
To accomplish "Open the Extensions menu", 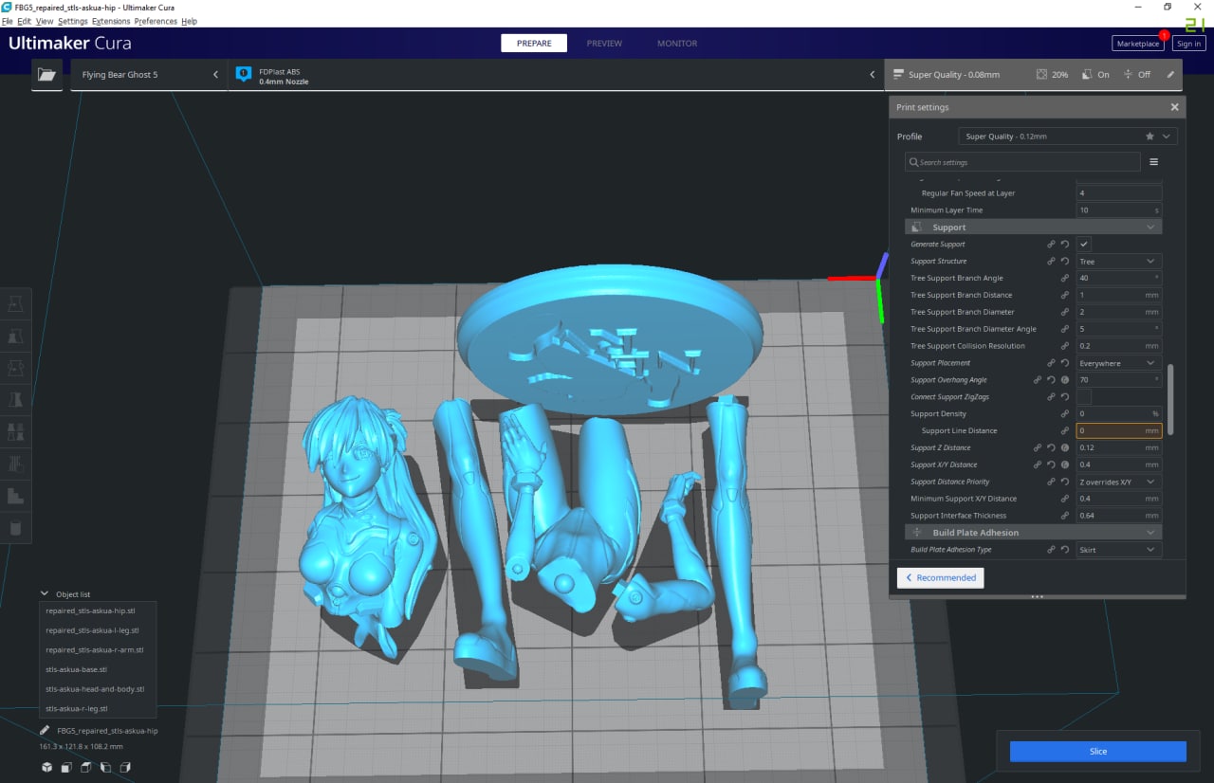I will [111, 21].
